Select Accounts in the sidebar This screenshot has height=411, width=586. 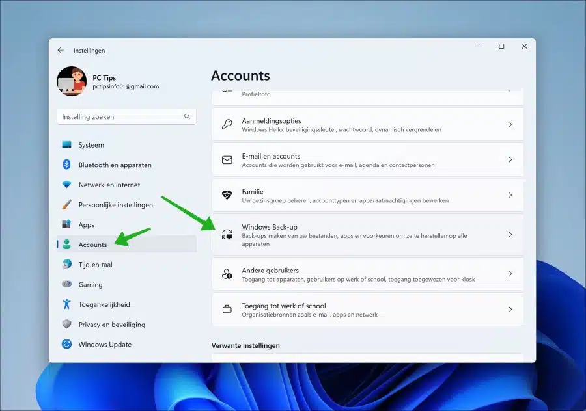[x=127, y=245]
